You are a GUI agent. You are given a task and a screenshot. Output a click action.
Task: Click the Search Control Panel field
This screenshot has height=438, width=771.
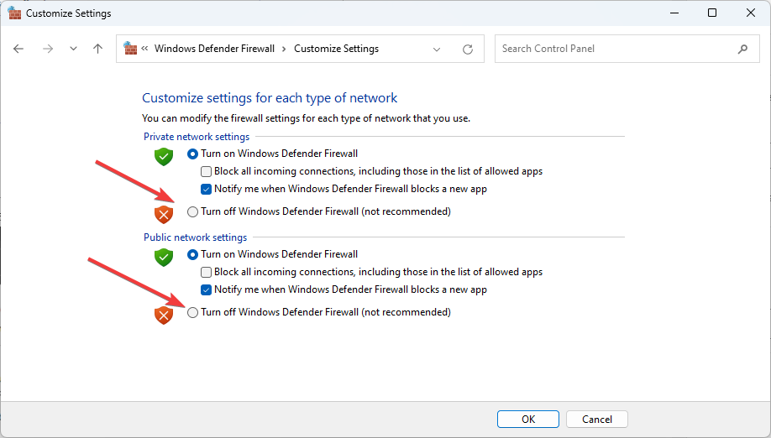(627, 49)
